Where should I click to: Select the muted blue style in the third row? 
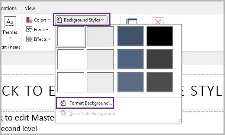130,82
